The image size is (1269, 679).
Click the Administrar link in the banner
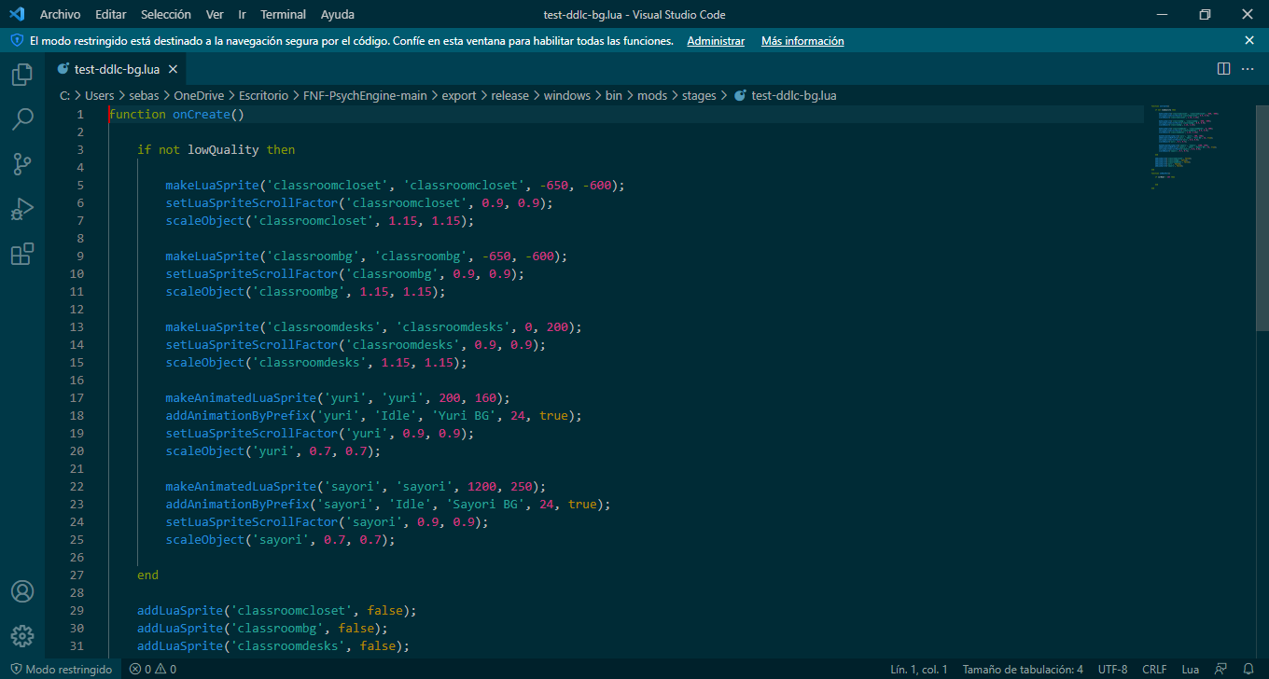[x=715, y=40]
